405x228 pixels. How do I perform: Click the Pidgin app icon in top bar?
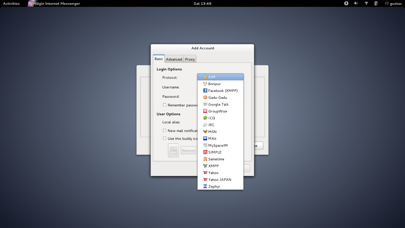coord(31,3)
